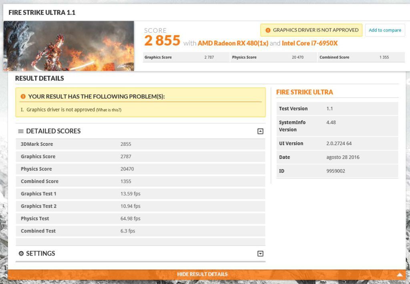Click the Graphics Score value 2787
The image size is (410, 284).
click(x=126, y=157)
